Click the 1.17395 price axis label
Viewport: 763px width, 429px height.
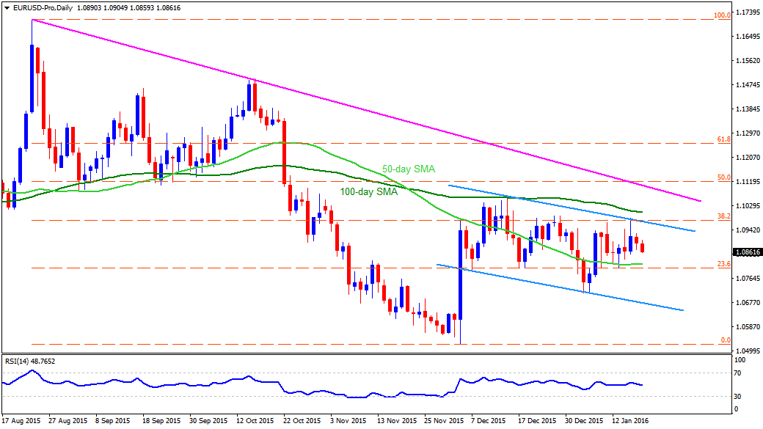pos(748,12)
